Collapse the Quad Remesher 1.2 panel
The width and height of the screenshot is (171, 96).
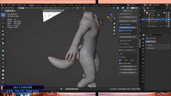pos(119,14)
